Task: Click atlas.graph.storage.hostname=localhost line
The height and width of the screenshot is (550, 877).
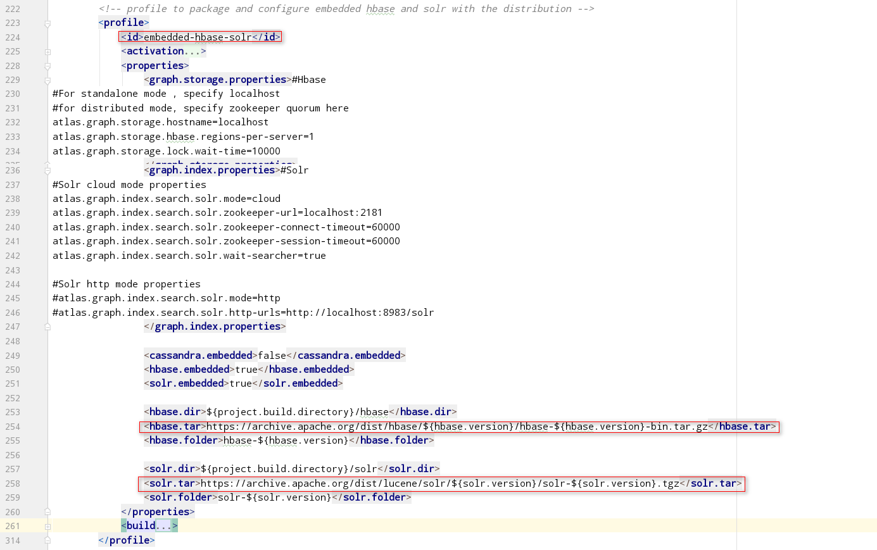Action: [161, 122]
